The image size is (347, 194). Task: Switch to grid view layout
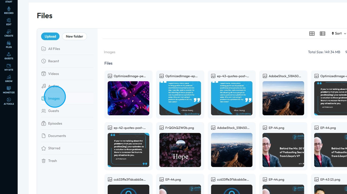312,33
